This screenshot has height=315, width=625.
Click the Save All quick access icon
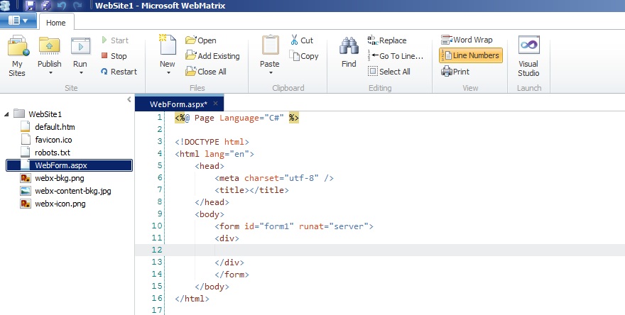click(46, 6)
